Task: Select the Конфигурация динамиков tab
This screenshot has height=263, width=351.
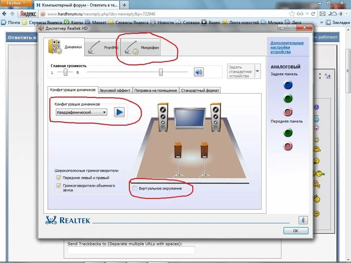Action: click(73, 90)
